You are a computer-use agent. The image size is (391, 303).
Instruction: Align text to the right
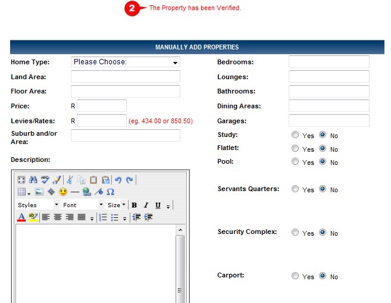tap(70, 217)
